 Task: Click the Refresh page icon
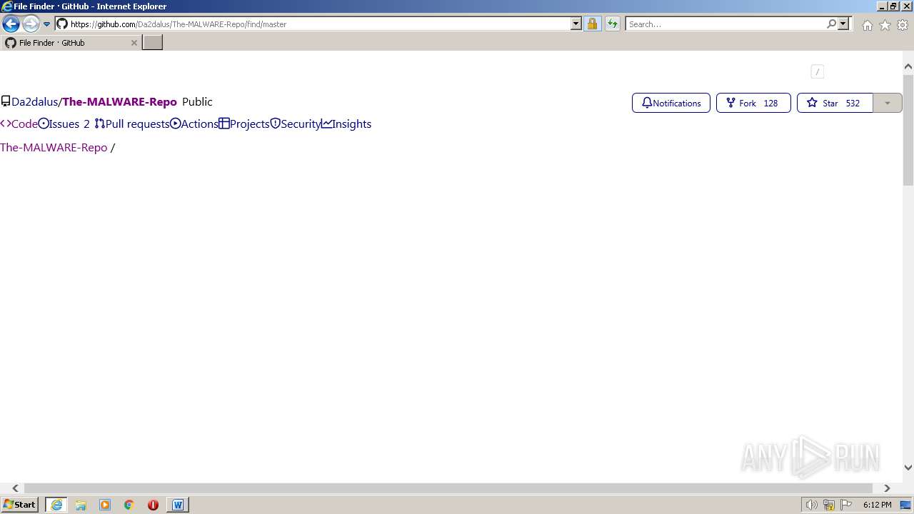[612, 24]
